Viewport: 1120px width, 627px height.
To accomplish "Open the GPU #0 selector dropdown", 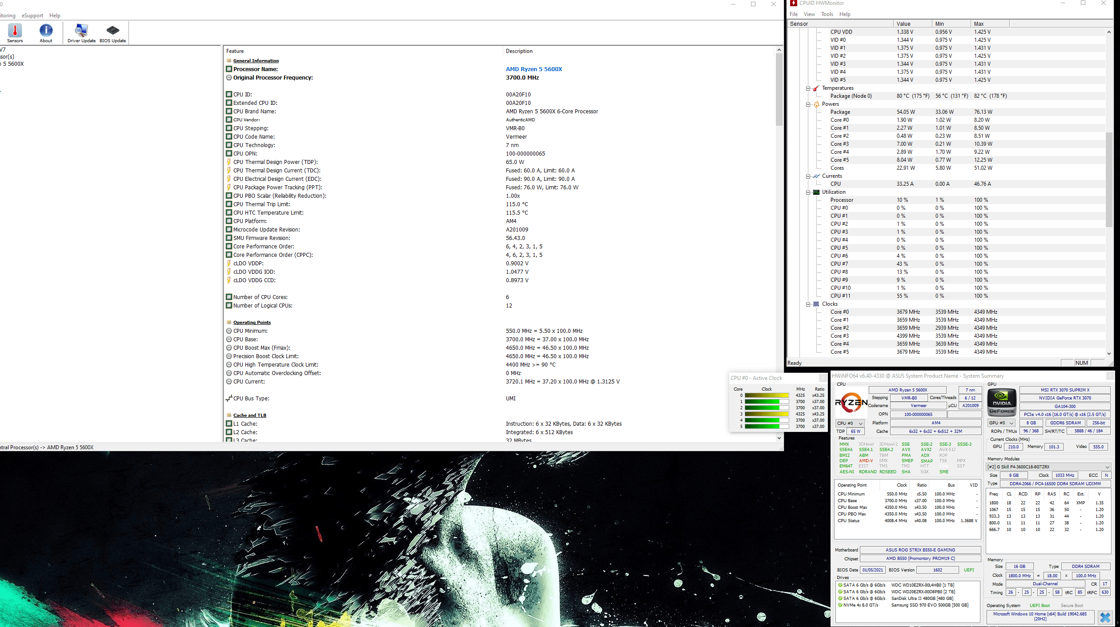I will click(1001, 423).
